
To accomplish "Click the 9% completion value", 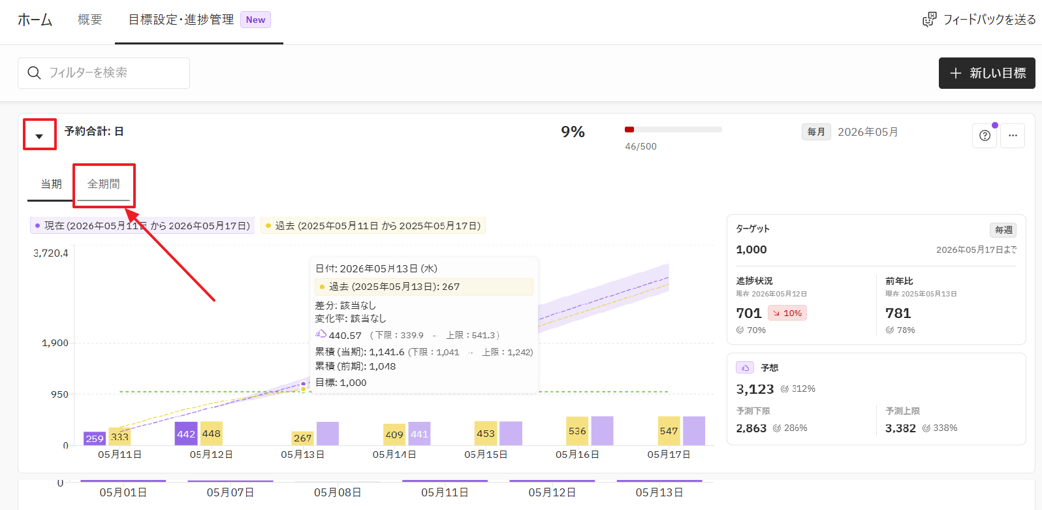I will tap(573, 132).
